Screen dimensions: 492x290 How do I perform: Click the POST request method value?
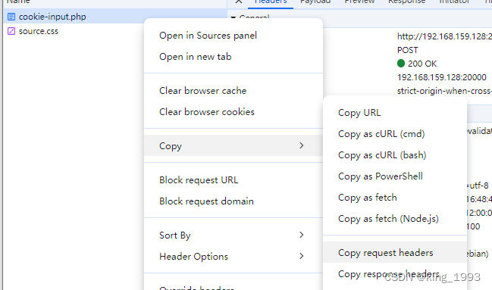(408, 50)
